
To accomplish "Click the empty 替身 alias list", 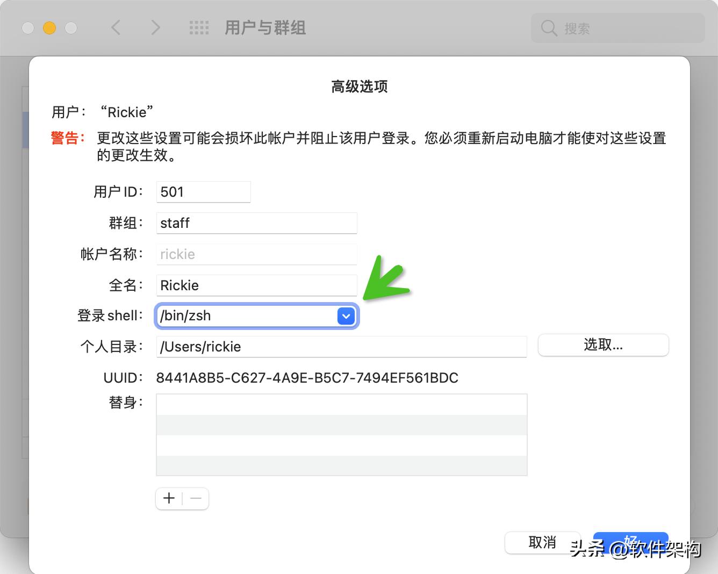I will 341,434.
